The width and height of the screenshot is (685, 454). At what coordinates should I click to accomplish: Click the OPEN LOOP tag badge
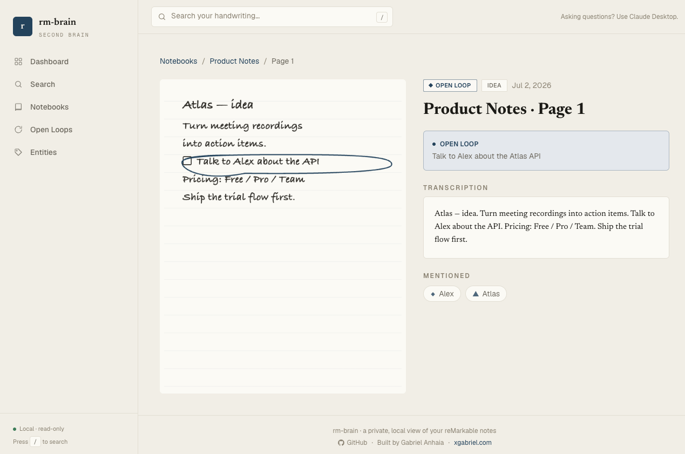(450, 85)
